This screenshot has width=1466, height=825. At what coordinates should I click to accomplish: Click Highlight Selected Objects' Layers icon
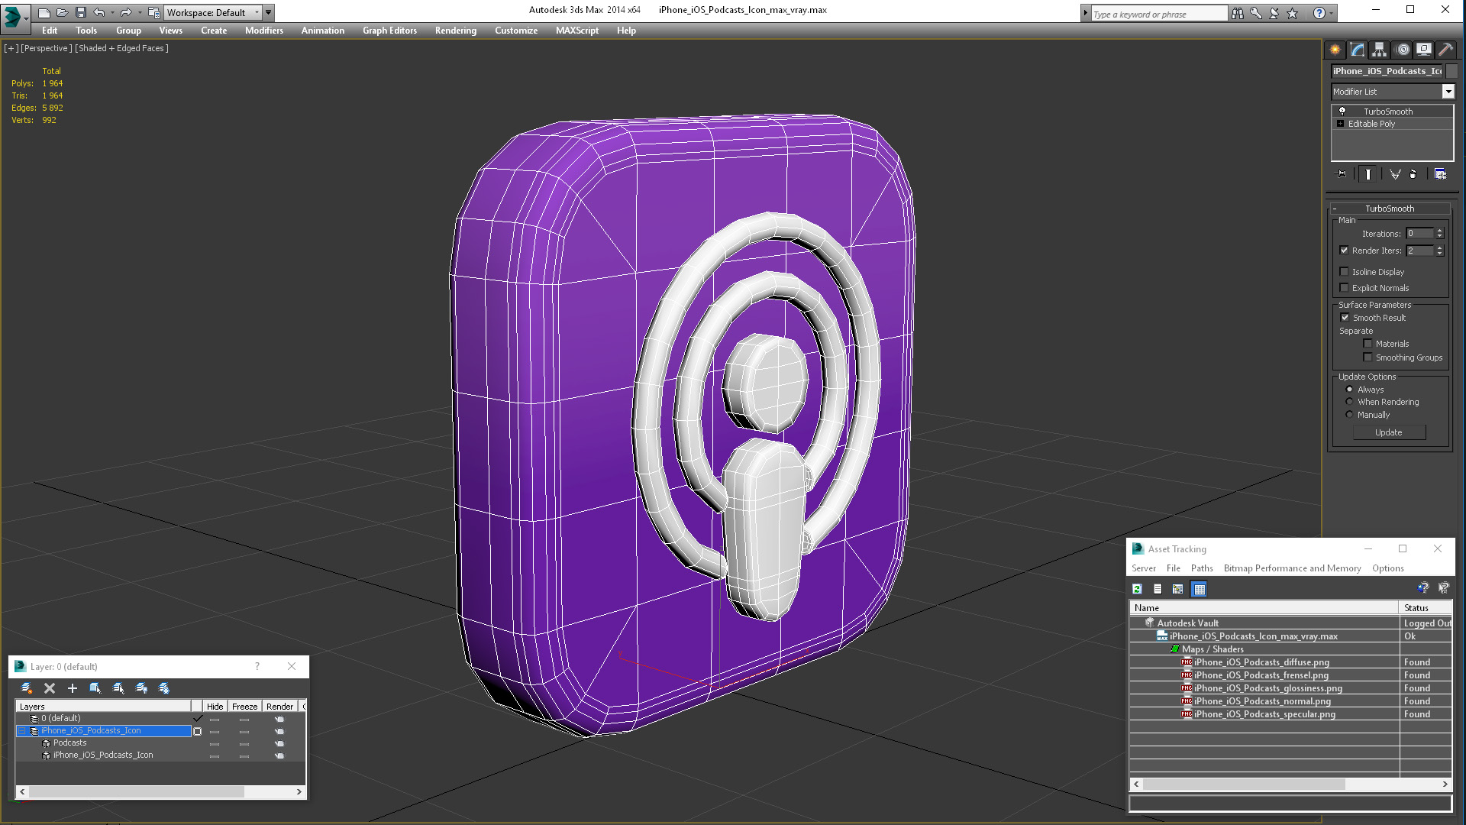coord(118,688)
